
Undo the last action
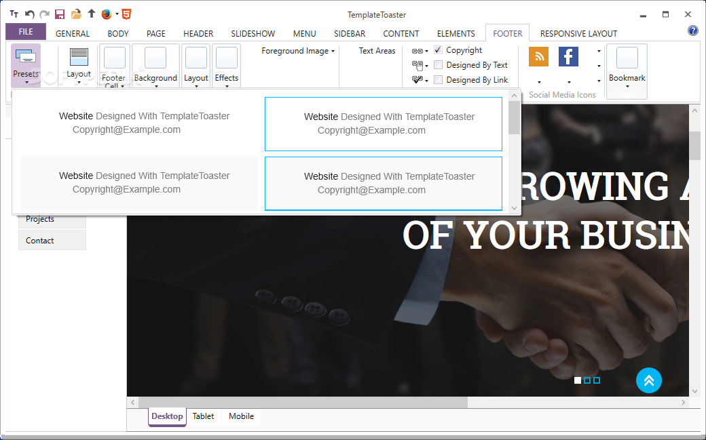pyautogui.click(x=30, y=14)
